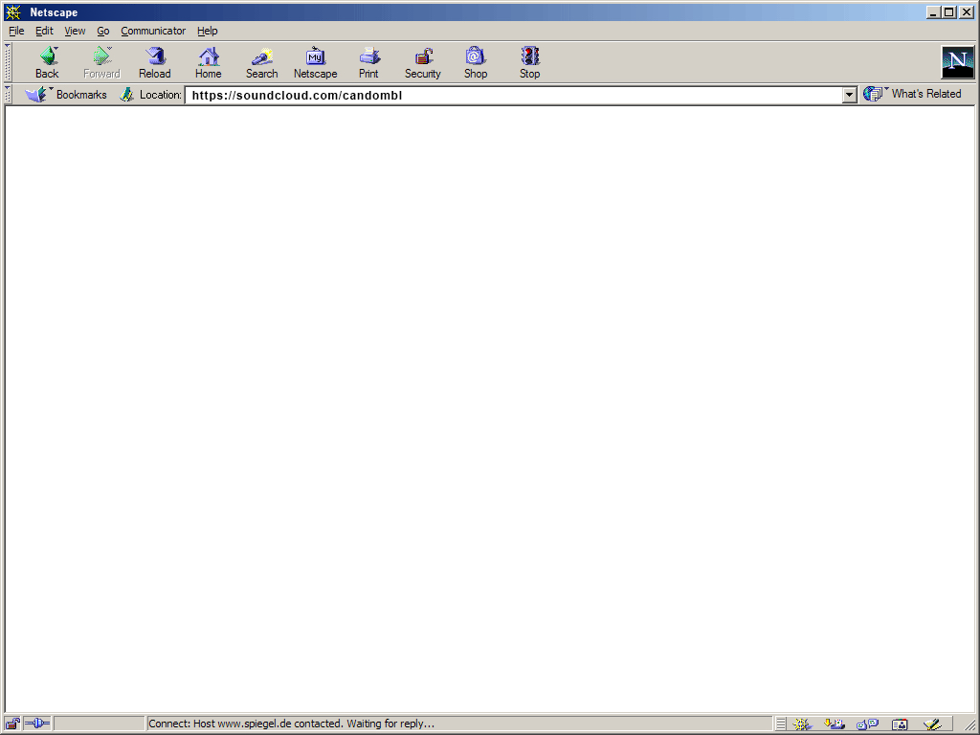
Task: Click the status text about spiegel.de
Action: 291,724
